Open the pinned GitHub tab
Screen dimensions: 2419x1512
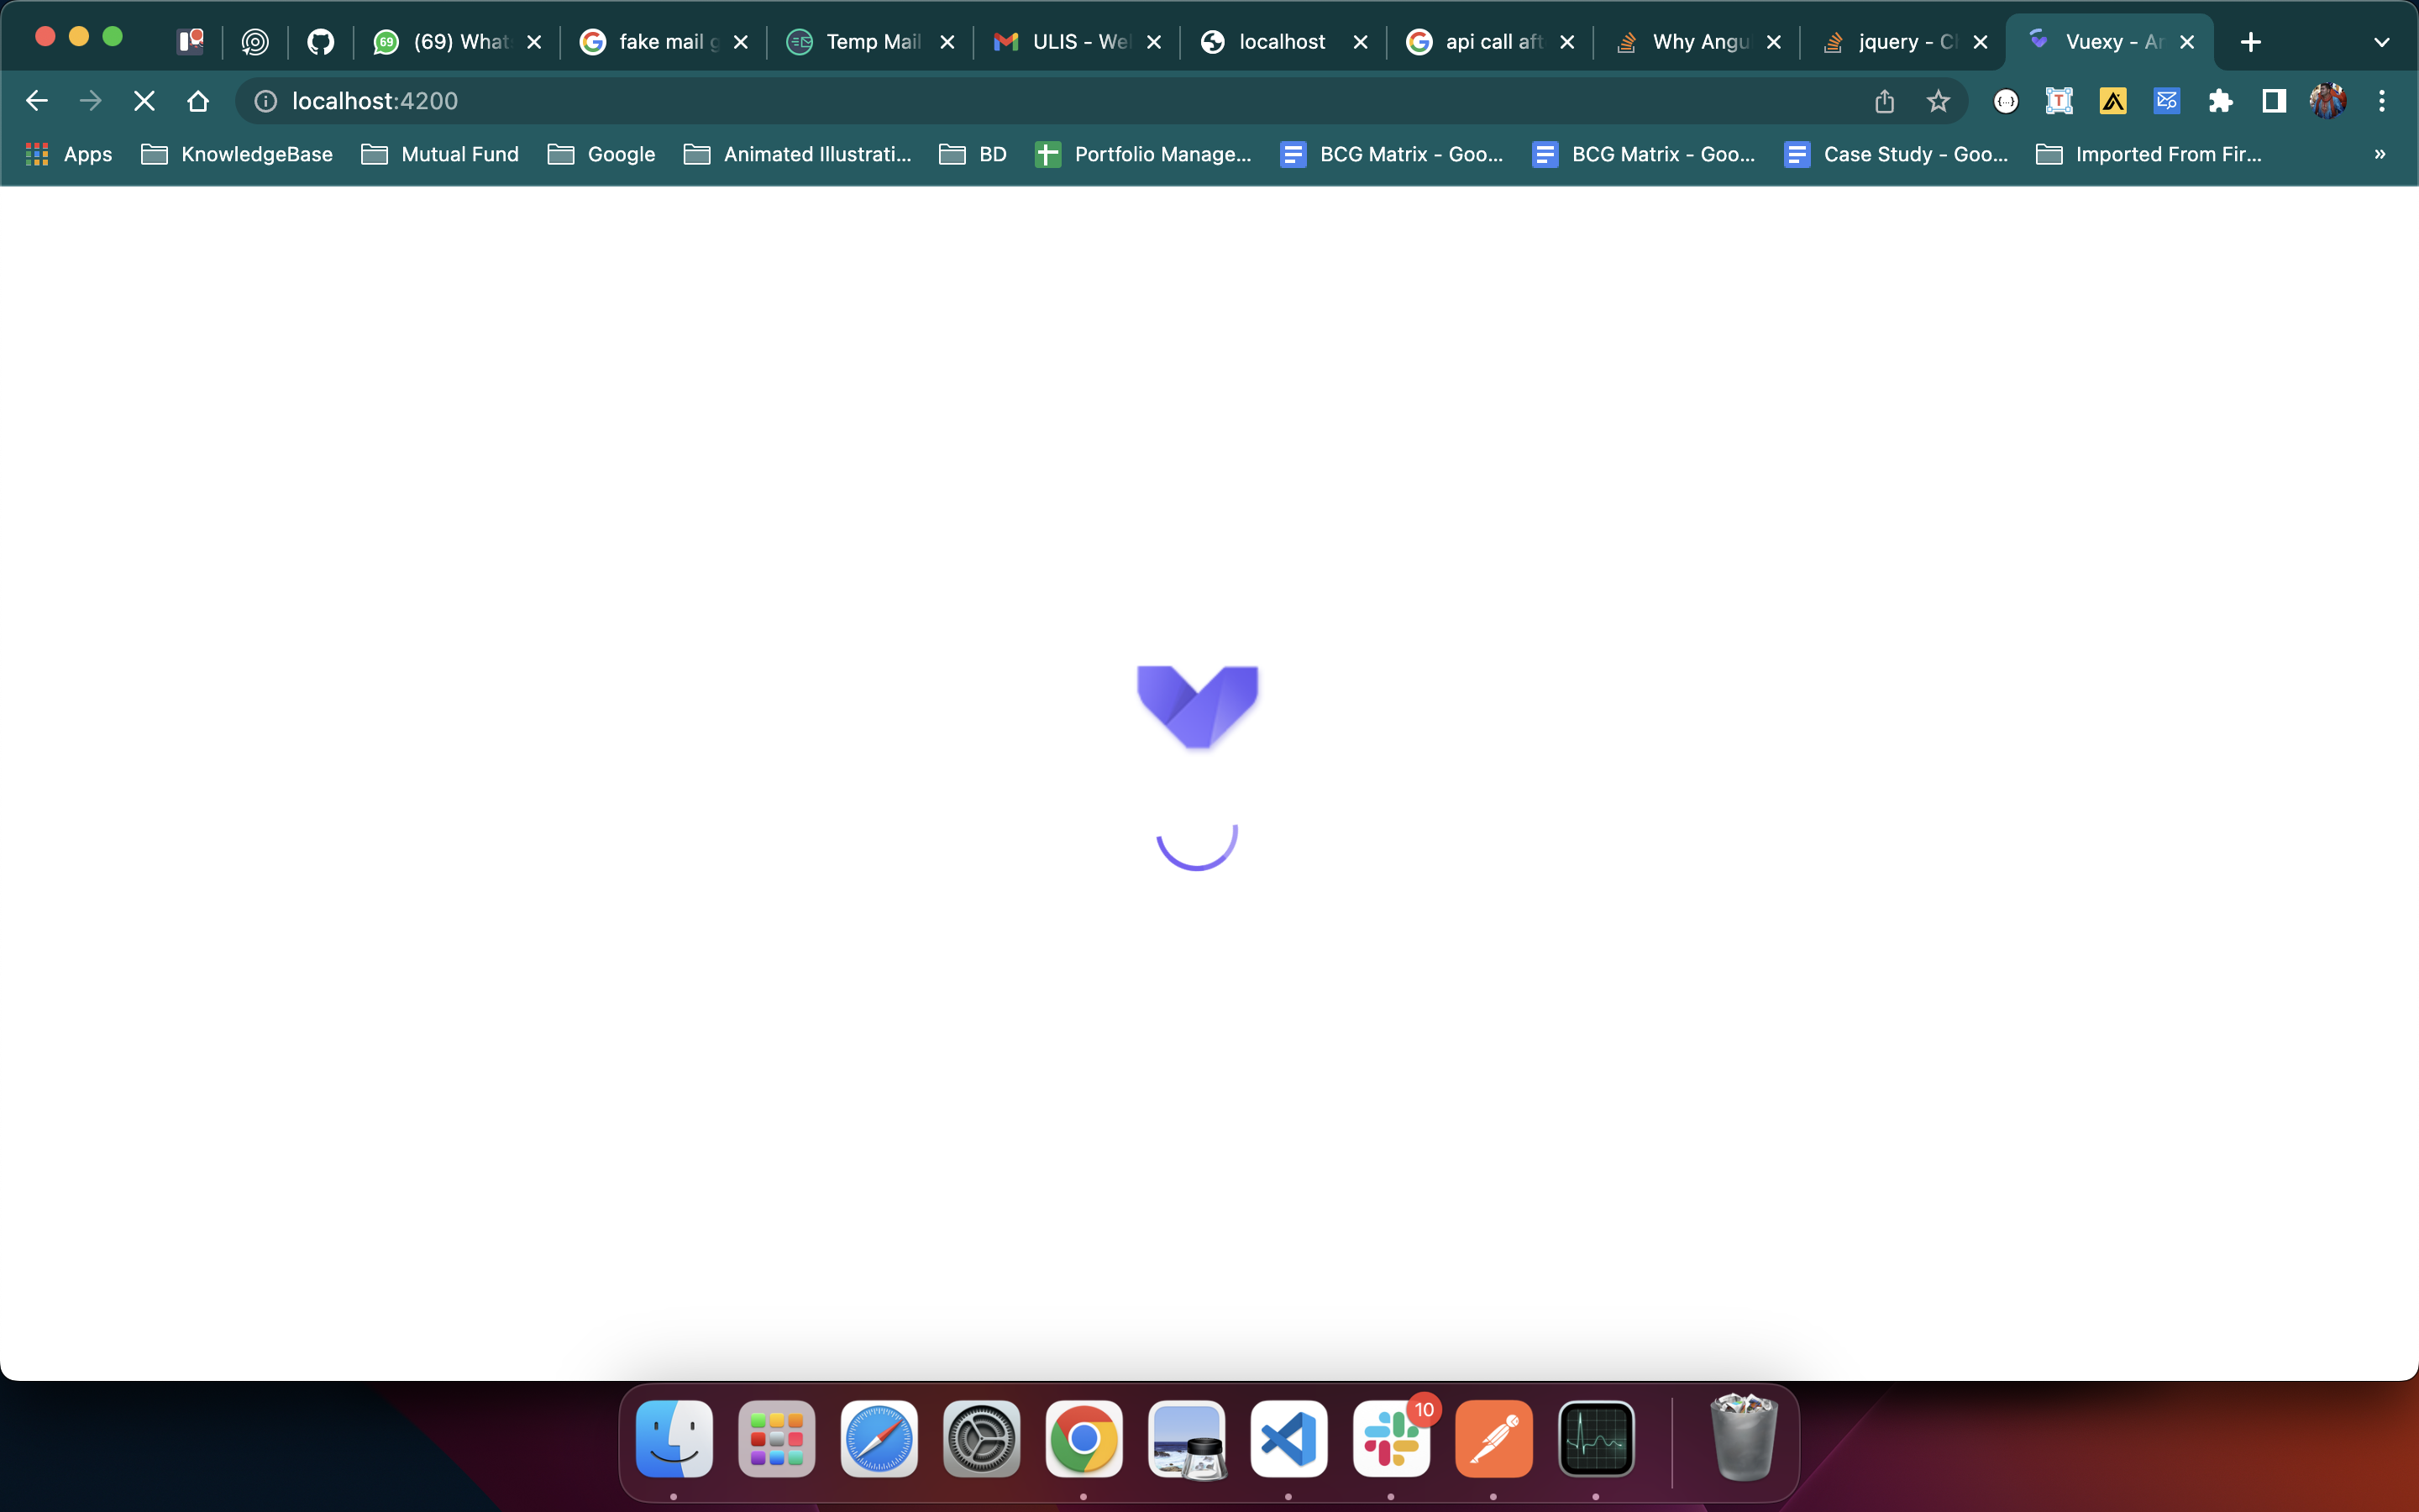[x=320, y=42]
